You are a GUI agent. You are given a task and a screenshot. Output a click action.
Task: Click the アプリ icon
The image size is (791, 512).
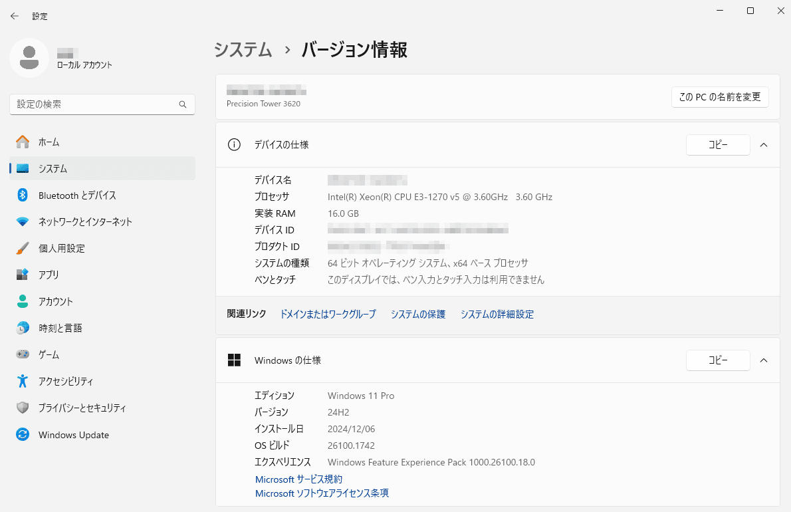coord(23,275)
